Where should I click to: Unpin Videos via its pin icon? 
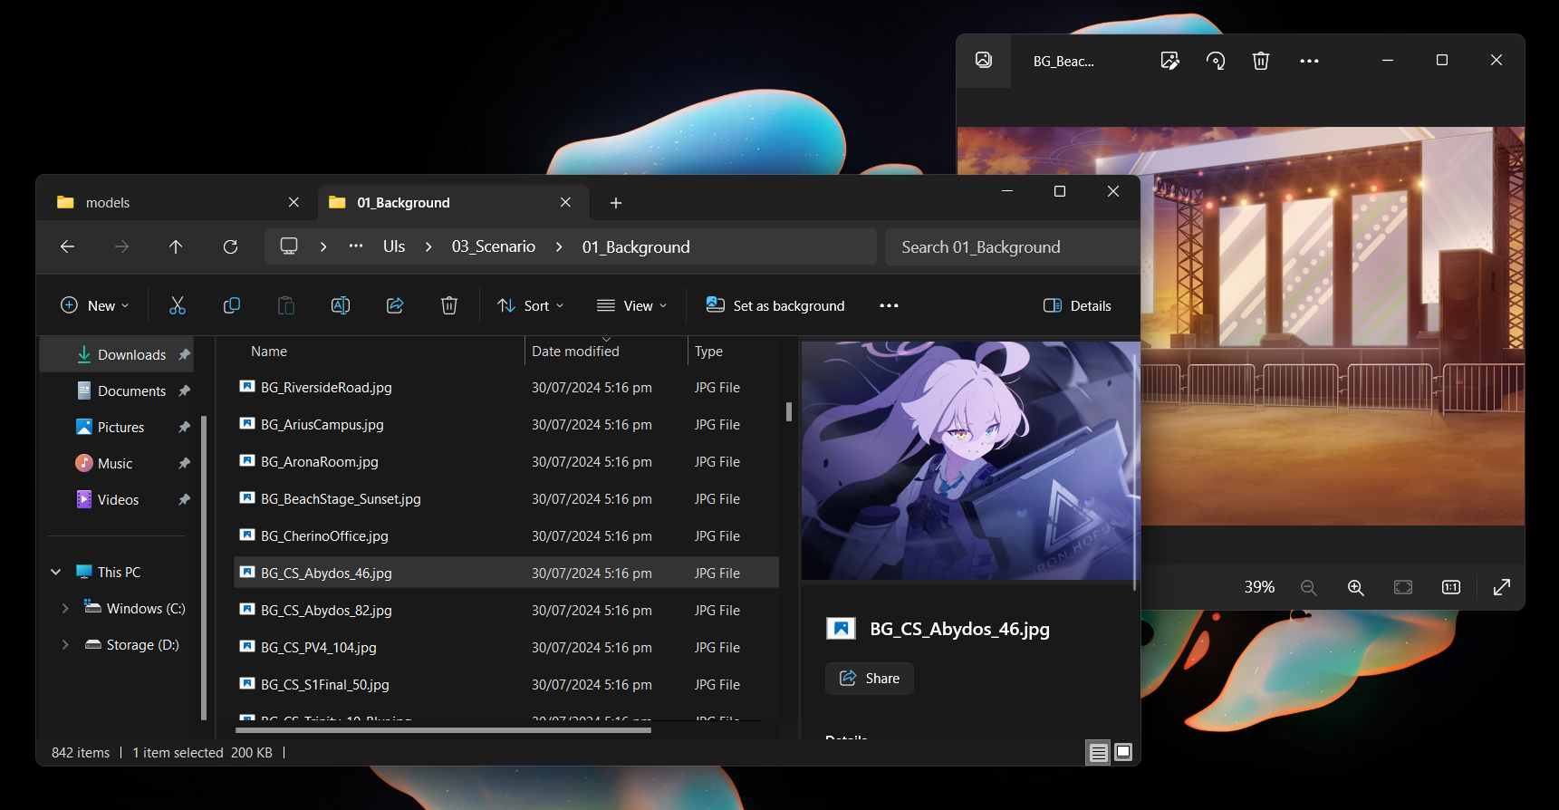pos(184,499)
